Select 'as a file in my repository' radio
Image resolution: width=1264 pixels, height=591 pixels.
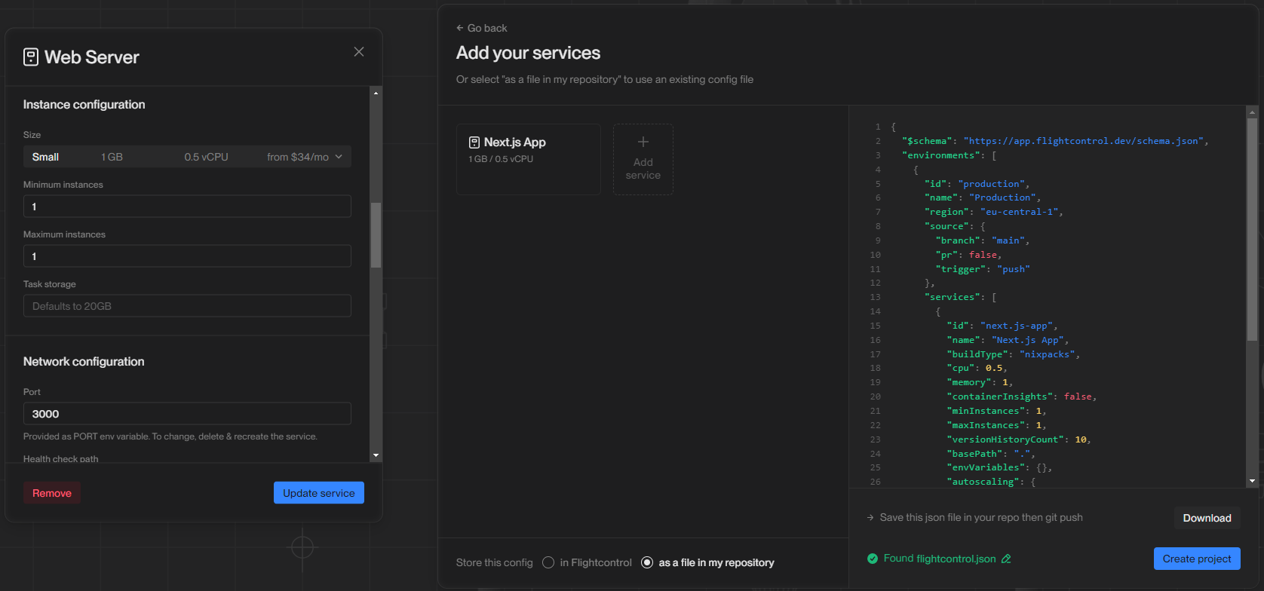(x=647, y=562)
